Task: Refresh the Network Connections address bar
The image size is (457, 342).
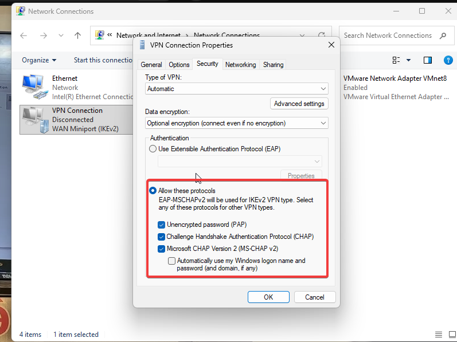Action: point(322,35)
